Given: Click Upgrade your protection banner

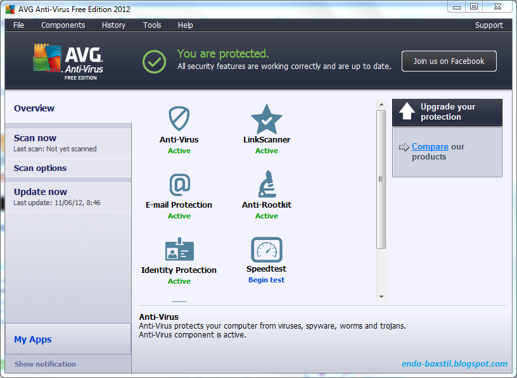Looking at the screenshot, I should pos(447,112).
